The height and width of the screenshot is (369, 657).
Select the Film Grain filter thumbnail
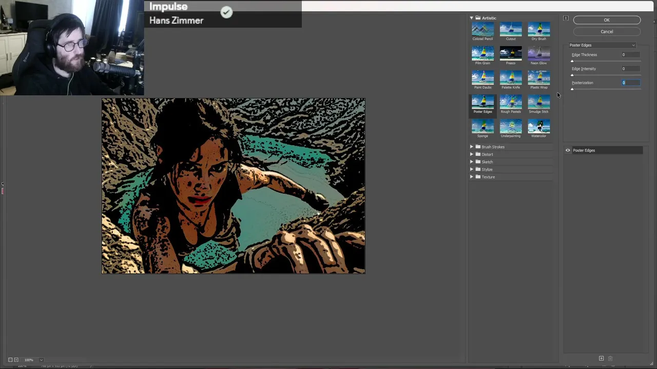tap(482, 54)
